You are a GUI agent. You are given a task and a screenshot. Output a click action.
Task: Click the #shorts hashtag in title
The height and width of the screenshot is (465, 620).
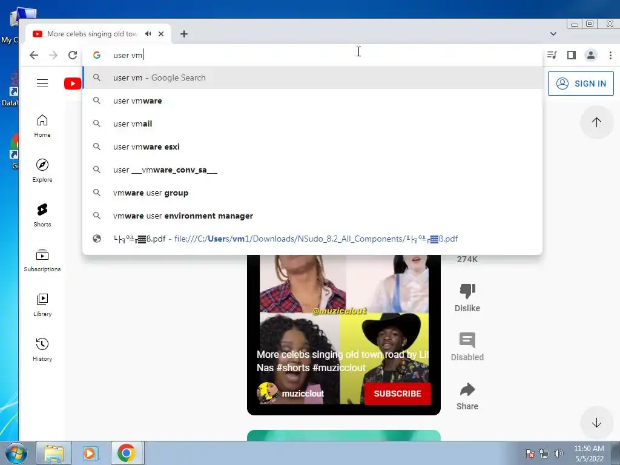click(x=292, y=368)
